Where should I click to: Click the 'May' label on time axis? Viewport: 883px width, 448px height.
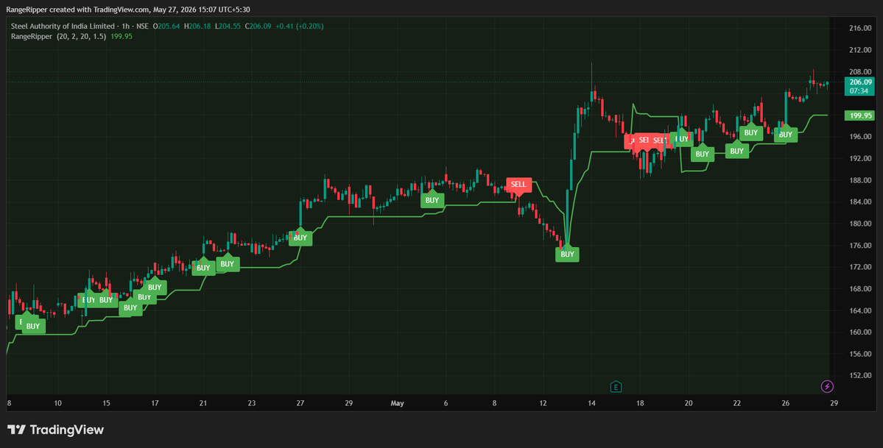pos(397,404)
